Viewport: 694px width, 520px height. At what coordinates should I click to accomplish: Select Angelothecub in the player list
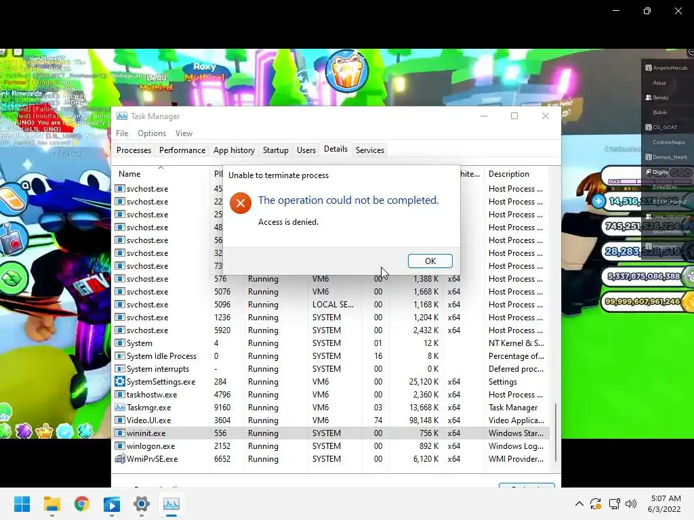point(666,68)
